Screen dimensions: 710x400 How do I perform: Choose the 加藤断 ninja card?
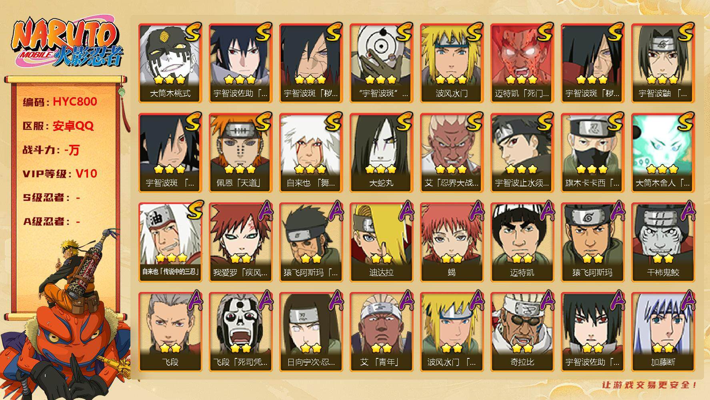(663, 332)
